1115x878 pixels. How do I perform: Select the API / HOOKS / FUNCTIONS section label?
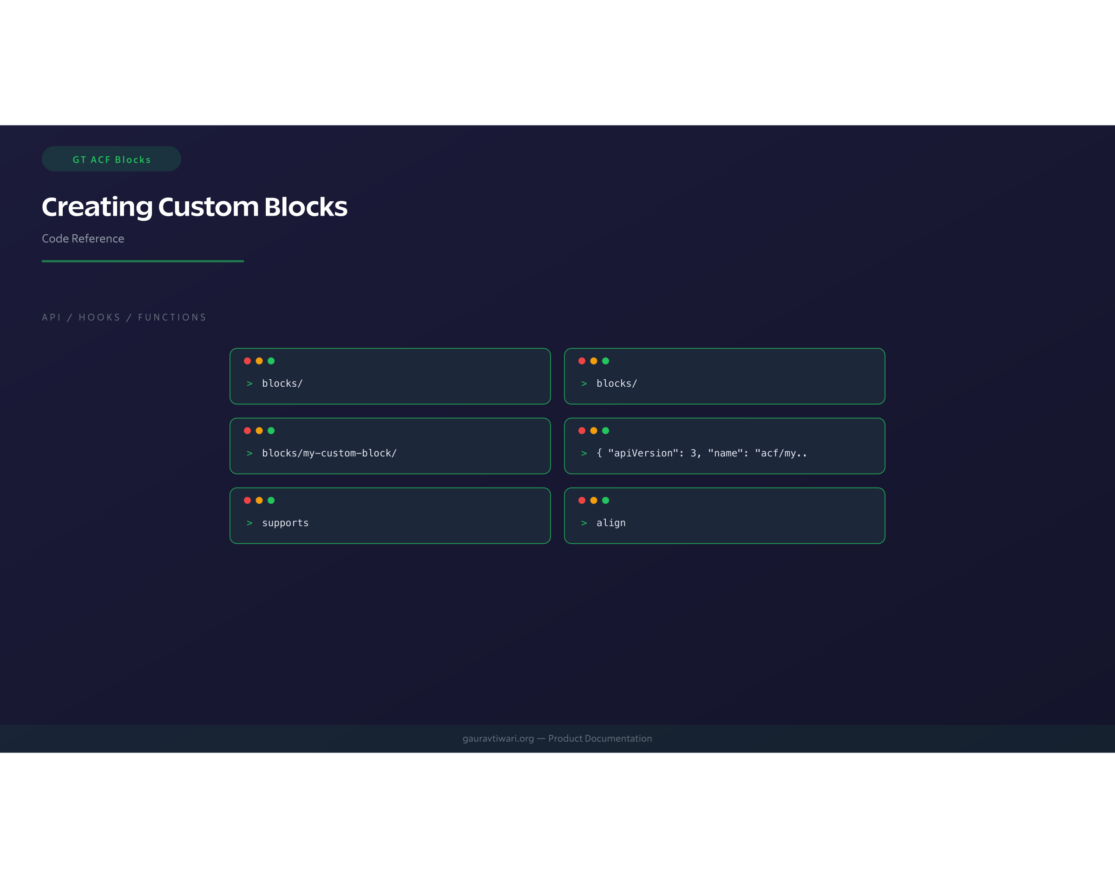tap(125, 317)
